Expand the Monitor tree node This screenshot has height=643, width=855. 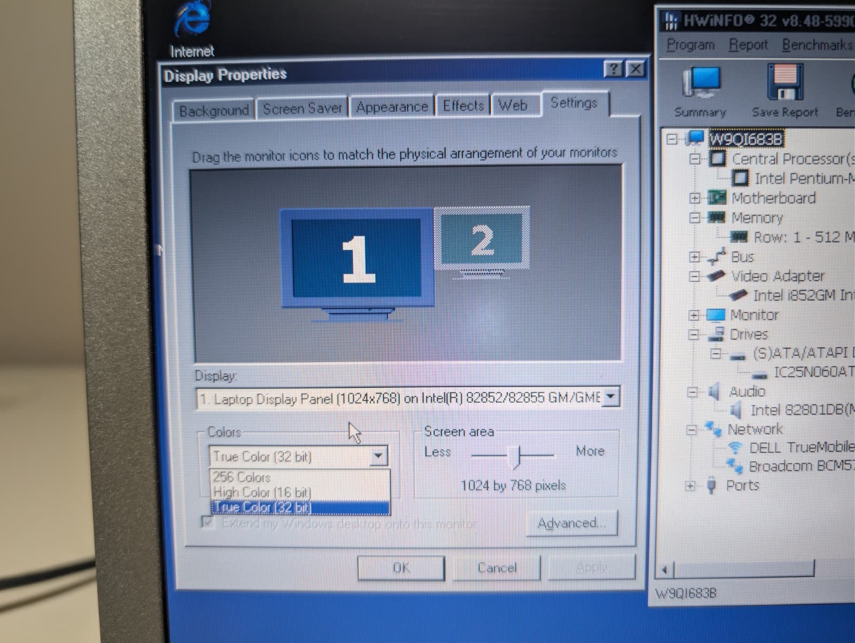click(x=694, y=315)
